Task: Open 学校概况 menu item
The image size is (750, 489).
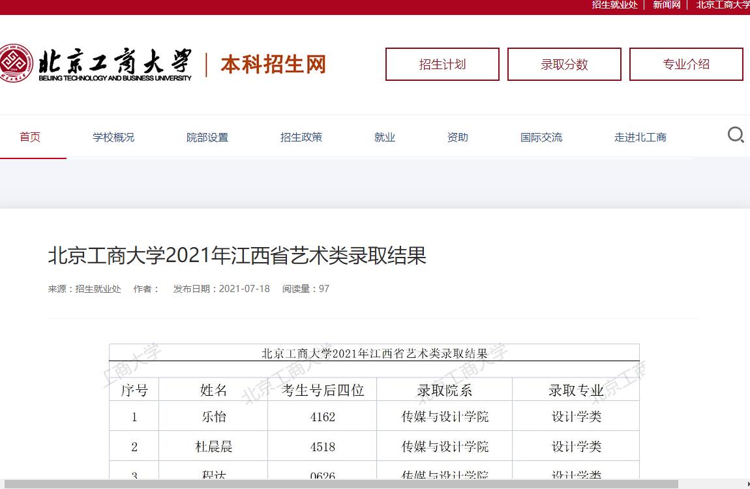Action: tap(113, 137)
